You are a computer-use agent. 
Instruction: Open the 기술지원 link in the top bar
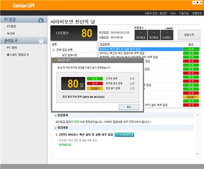coord(184,13)
